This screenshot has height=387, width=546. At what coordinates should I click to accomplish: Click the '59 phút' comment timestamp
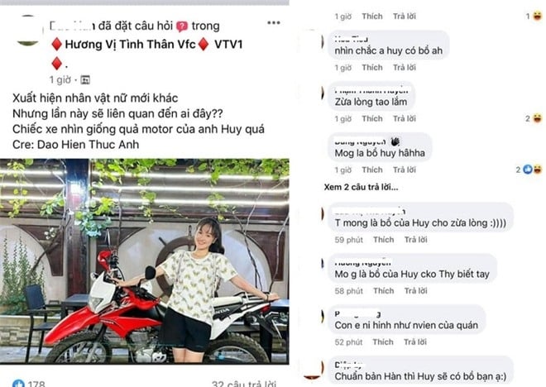pyautogui.click(x=348, y=240)
